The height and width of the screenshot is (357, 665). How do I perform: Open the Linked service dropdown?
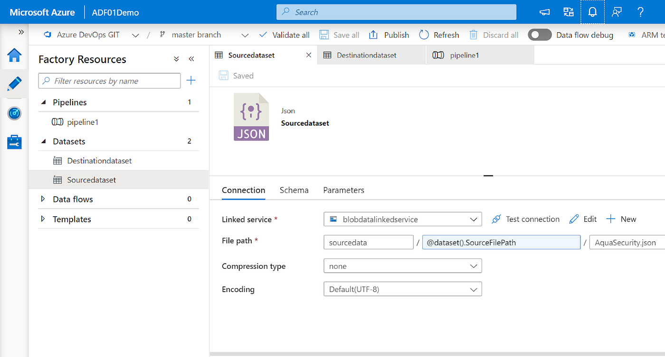tap(403, 219)
